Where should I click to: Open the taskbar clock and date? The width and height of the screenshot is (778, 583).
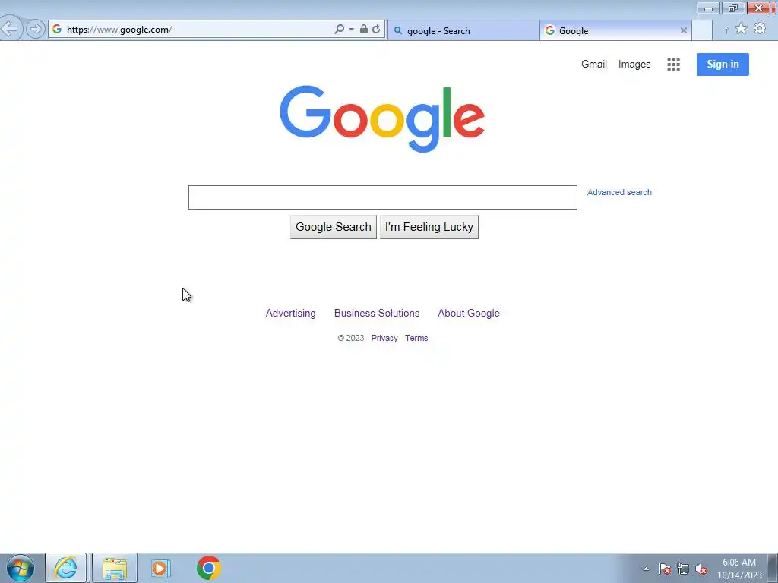pos(739,569)
